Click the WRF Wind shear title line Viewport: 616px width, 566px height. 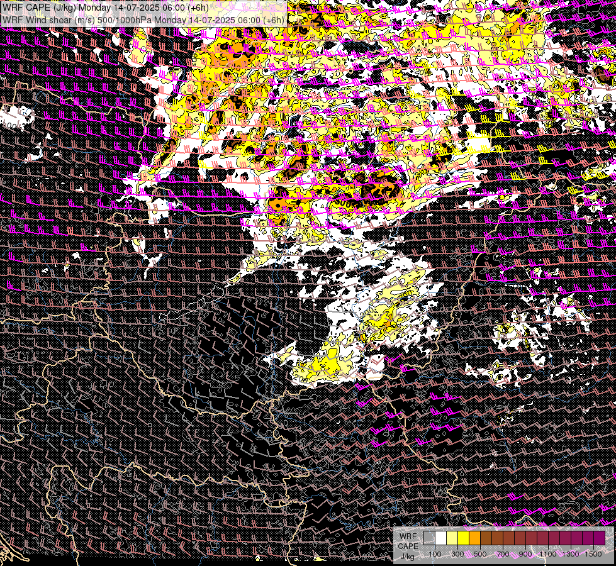click(x=143, y=20)
